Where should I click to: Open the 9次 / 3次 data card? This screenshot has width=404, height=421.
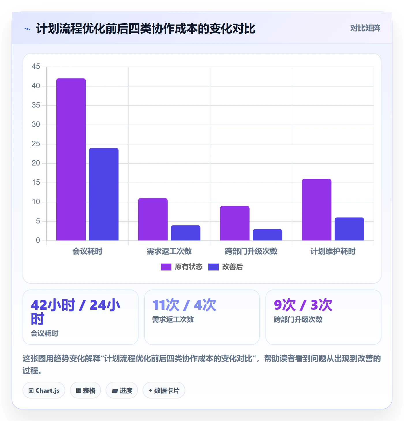tap(323, 317)
